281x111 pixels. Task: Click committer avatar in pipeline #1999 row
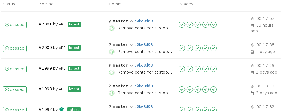pyautogui.click(x=112, y=72)
